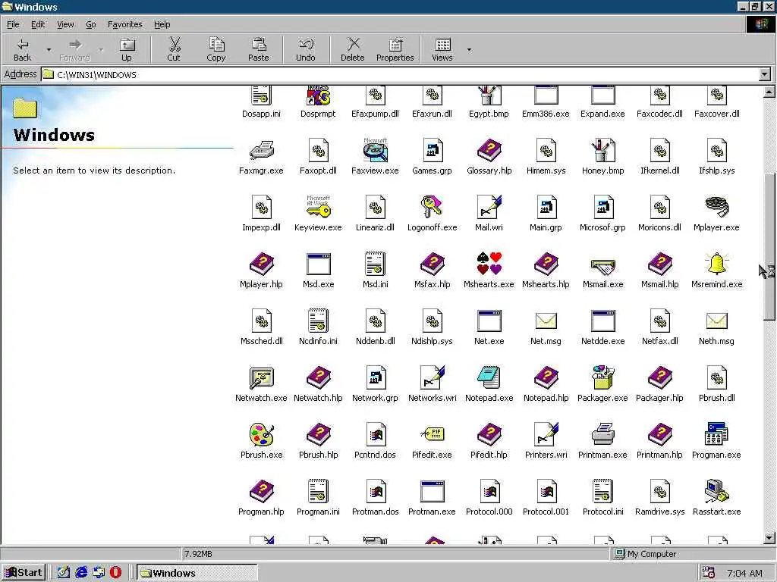
Task: Select the Faxview.exe magnifier icon
Action: [375, 150]
